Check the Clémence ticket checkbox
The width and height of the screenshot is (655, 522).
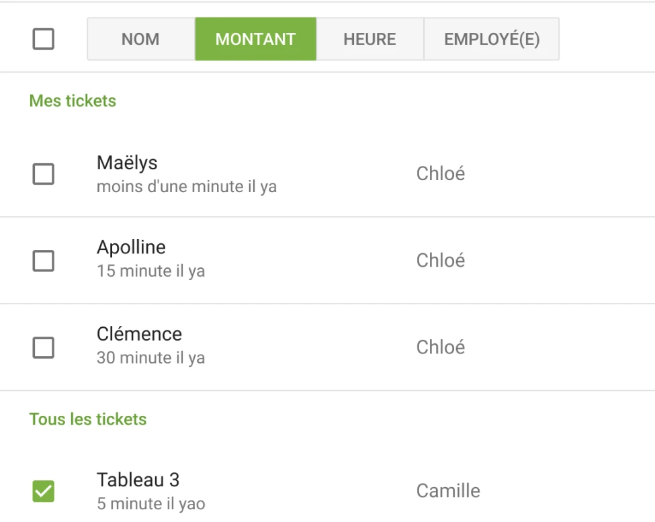pos(43,347)
